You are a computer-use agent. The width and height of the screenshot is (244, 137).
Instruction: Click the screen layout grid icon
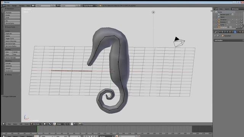[33, 6]
